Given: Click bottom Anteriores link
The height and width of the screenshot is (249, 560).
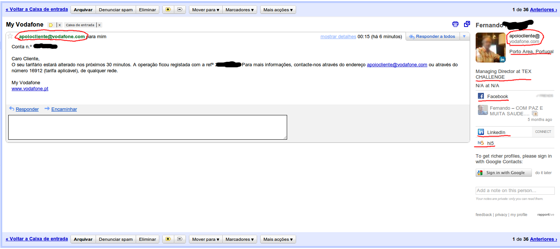Looking at the screenshot, I should coord(544,239).
